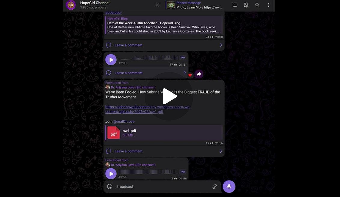Open the emoji picker in message bar
Screen dimensions: 340x197
pyautogui.click(x=110, y=187)
